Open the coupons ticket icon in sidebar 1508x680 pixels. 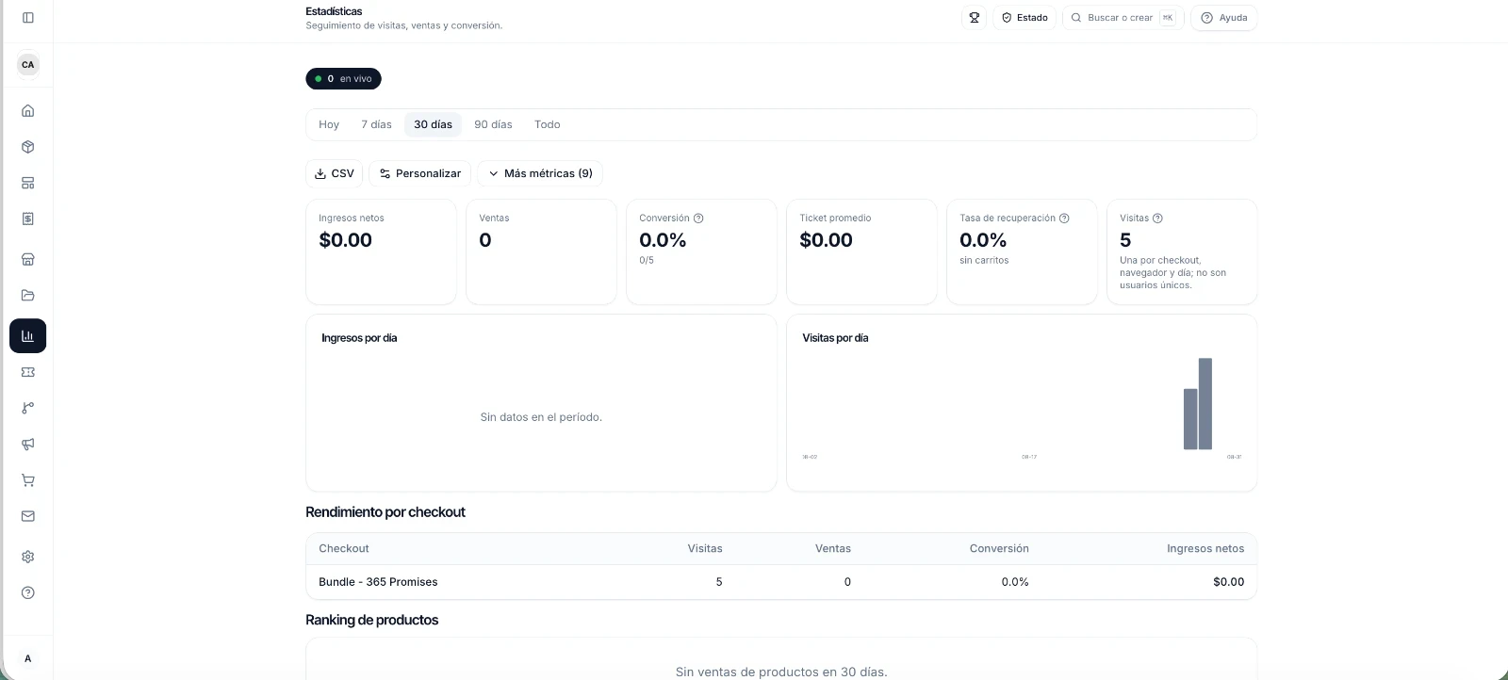tap(28, 372)
